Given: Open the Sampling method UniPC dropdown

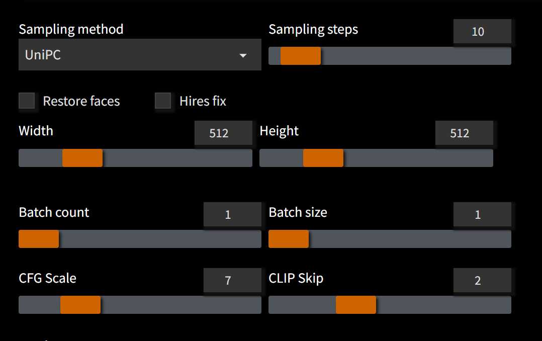Looking at the screenshot, I should click(x=140, y=55).
